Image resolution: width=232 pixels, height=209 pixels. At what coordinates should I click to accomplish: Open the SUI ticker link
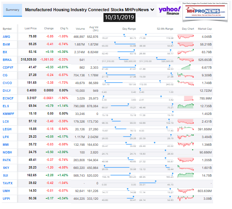click(5, 175)
